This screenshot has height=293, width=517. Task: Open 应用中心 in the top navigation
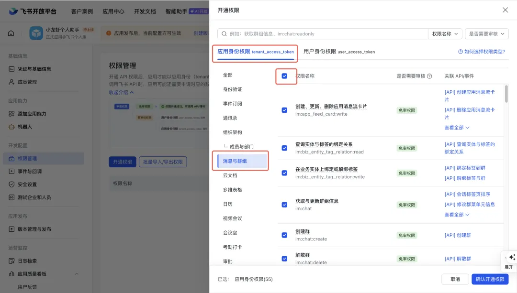point(113,11)
